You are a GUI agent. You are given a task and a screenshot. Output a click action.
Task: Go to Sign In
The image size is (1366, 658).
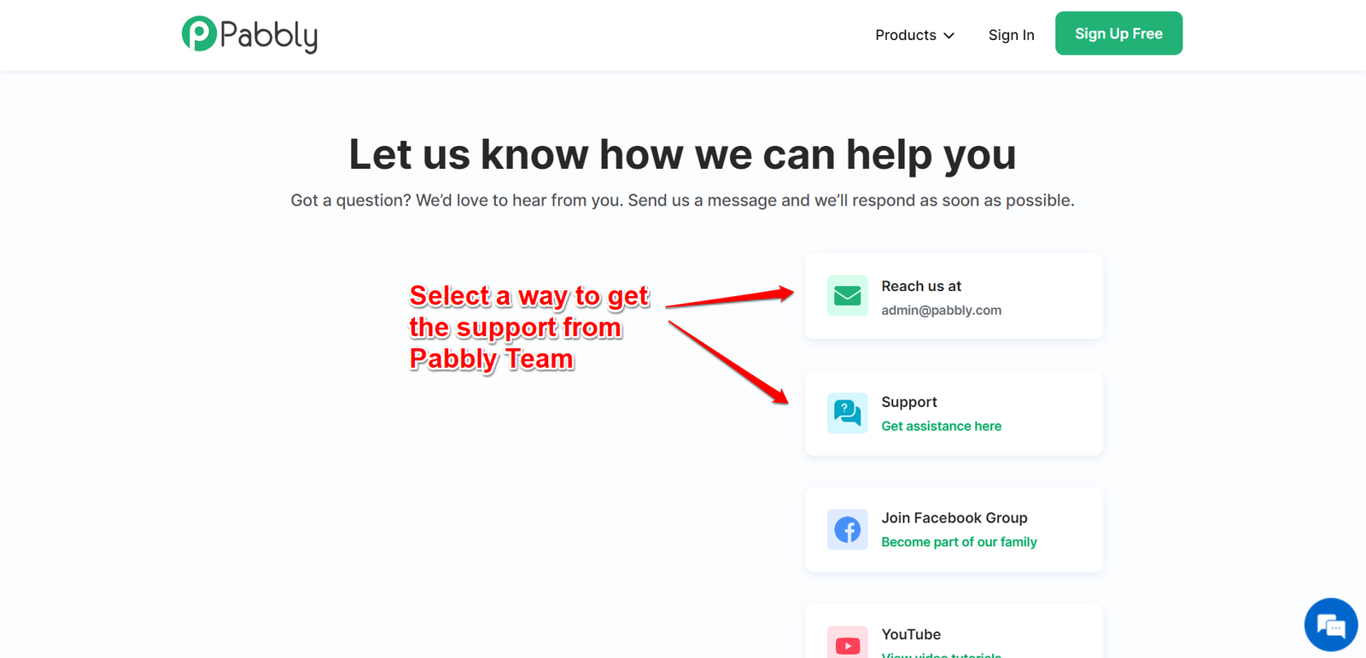click(x=1011, y=35)
